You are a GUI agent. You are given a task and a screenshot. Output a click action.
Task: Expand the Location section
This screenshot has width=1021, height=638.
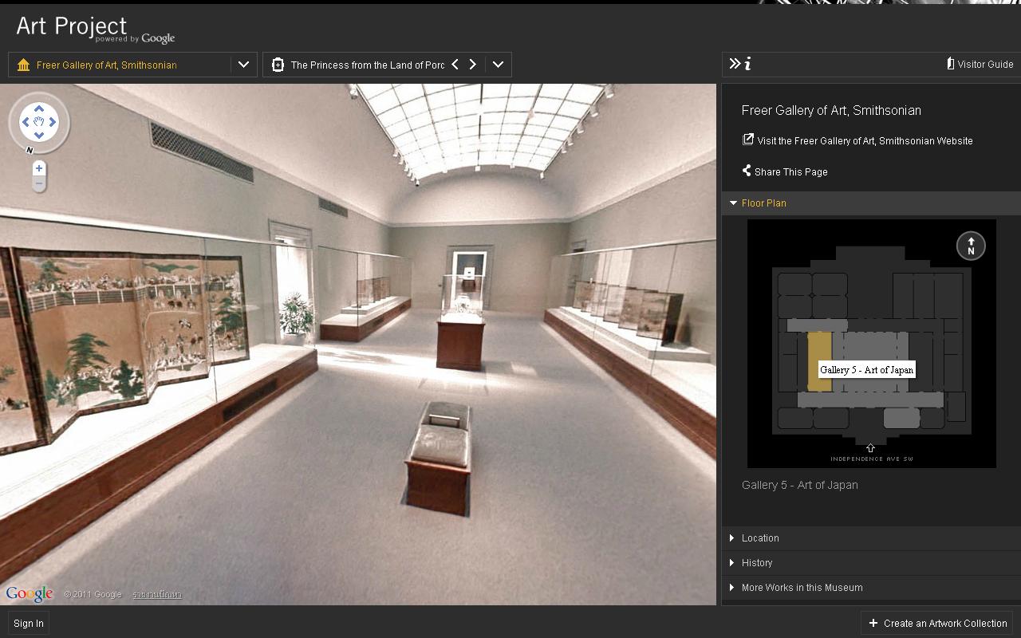tap(871, 538)
